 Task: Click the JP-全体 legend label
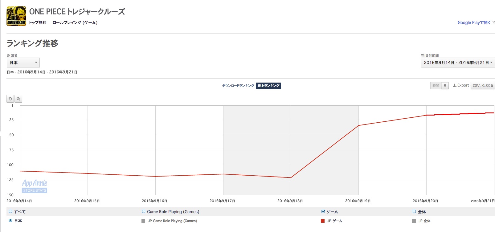pyautogui.click(x=424, y=221)
